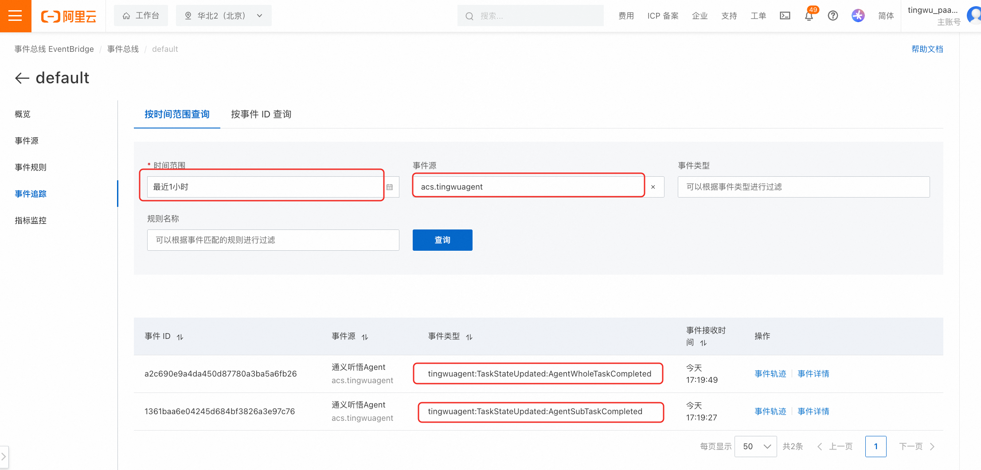Open the notifications bell
Image resolution: width=981 pixels, height=470 pixels.
809,16
